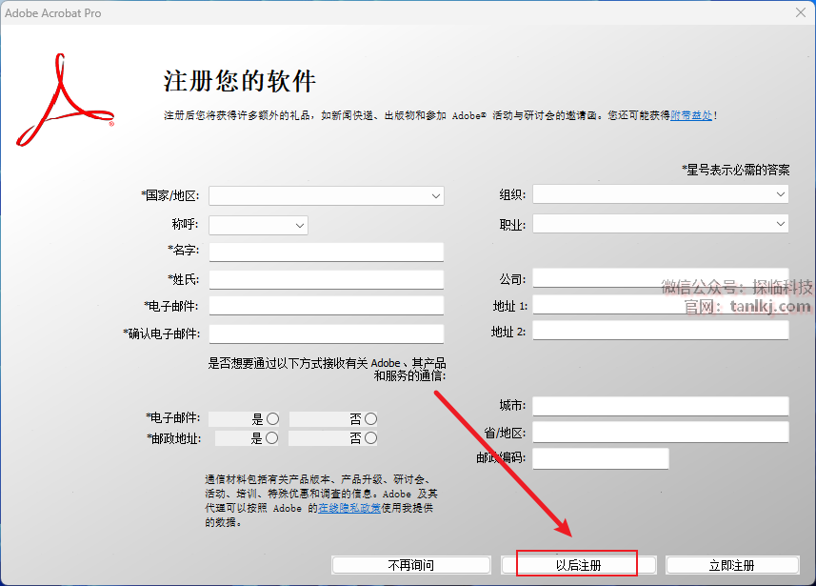Open the 在线隐私政策 link

pyautogui.click(x=349, y=508)
